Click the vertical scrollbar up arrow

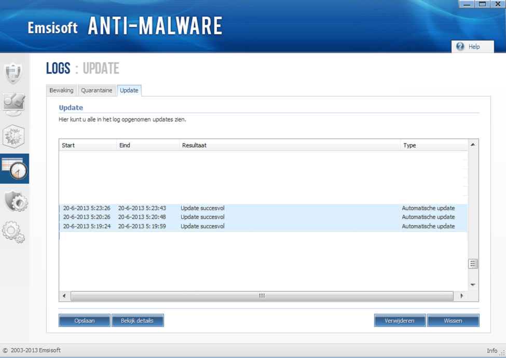(473, 144)
